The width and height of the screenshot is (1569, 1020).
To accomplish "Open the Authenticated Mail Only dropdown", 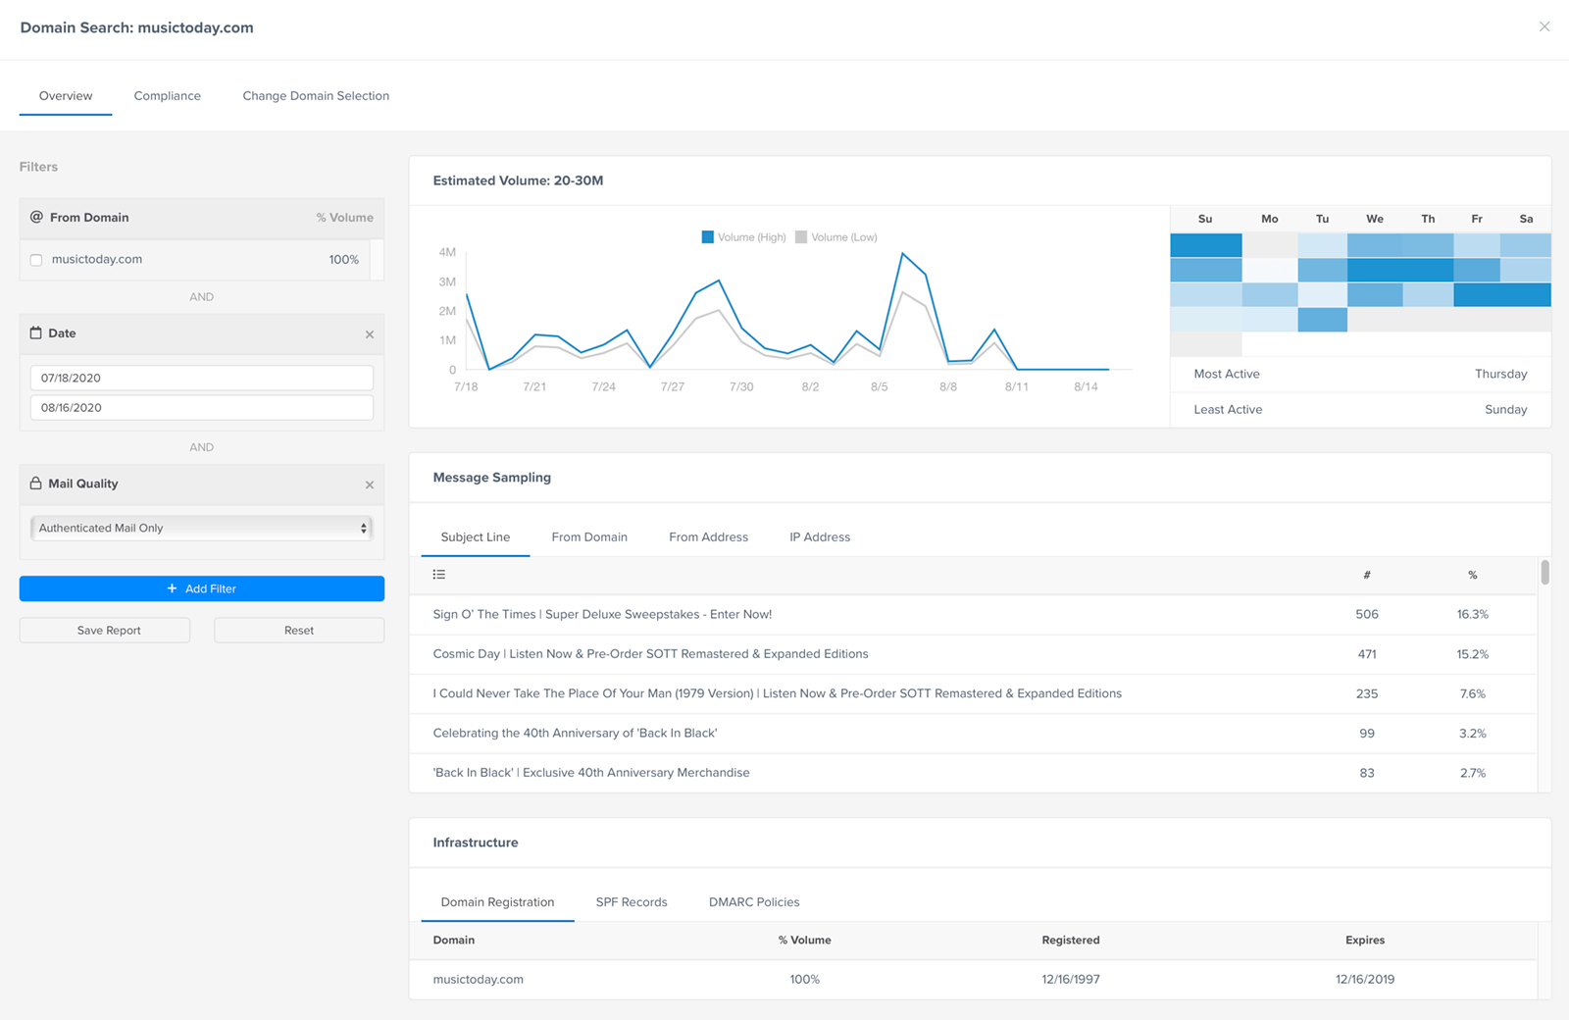I will point(201,528).
